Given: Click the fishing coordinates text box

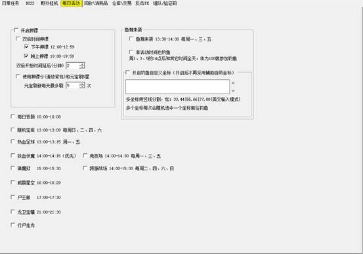Looking at the screenshot, I should tap(178, 86).
